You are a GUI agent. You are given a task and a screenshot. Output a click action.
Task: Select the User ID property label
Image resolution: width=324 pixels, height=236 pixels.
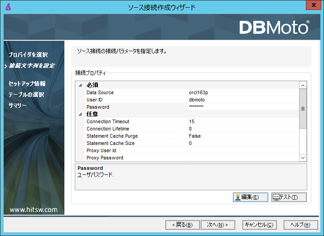[x=94, y=100]
